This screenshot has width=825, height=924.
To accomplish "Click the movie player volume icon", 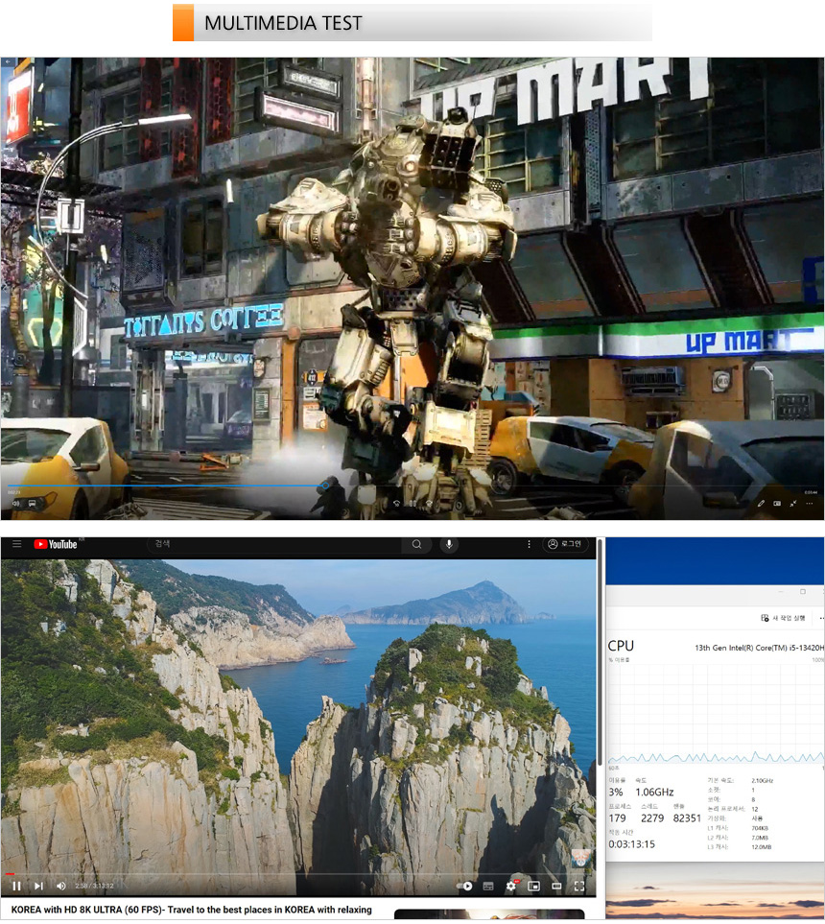I will click(x=16, y=503).
